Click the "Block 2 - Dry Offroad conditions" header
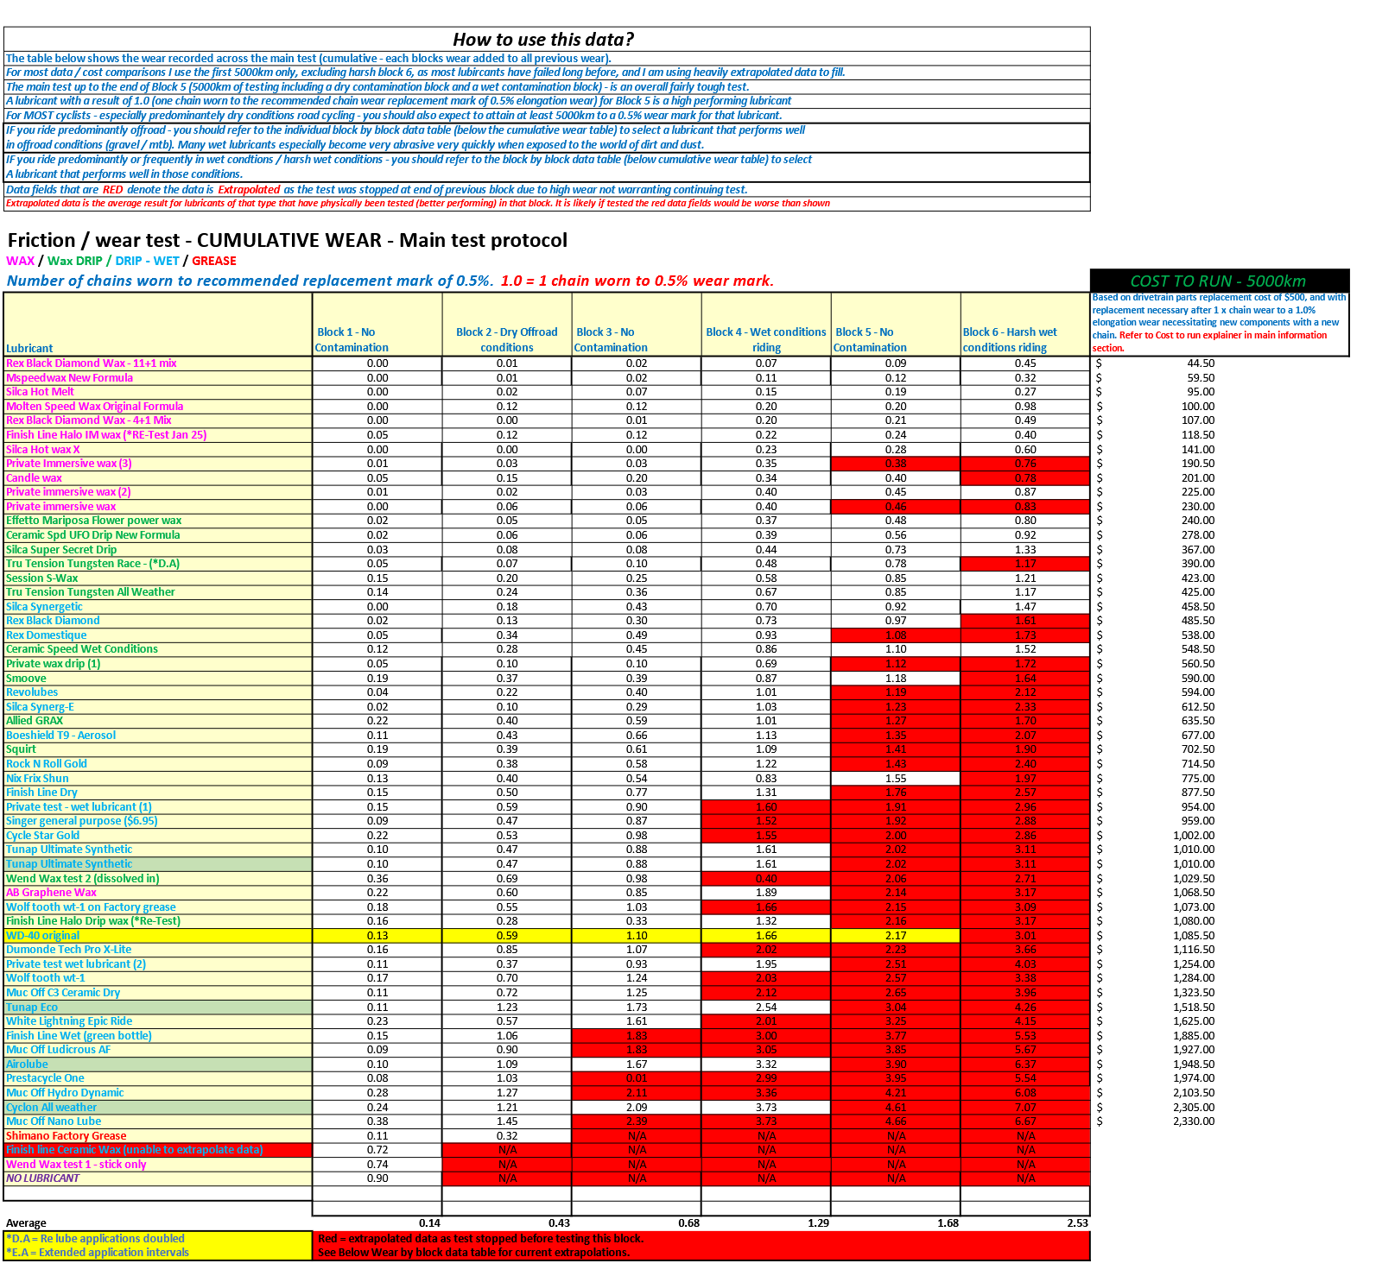The height and width of the screenshot is (1276, 1376). click(x=507, y=340)
